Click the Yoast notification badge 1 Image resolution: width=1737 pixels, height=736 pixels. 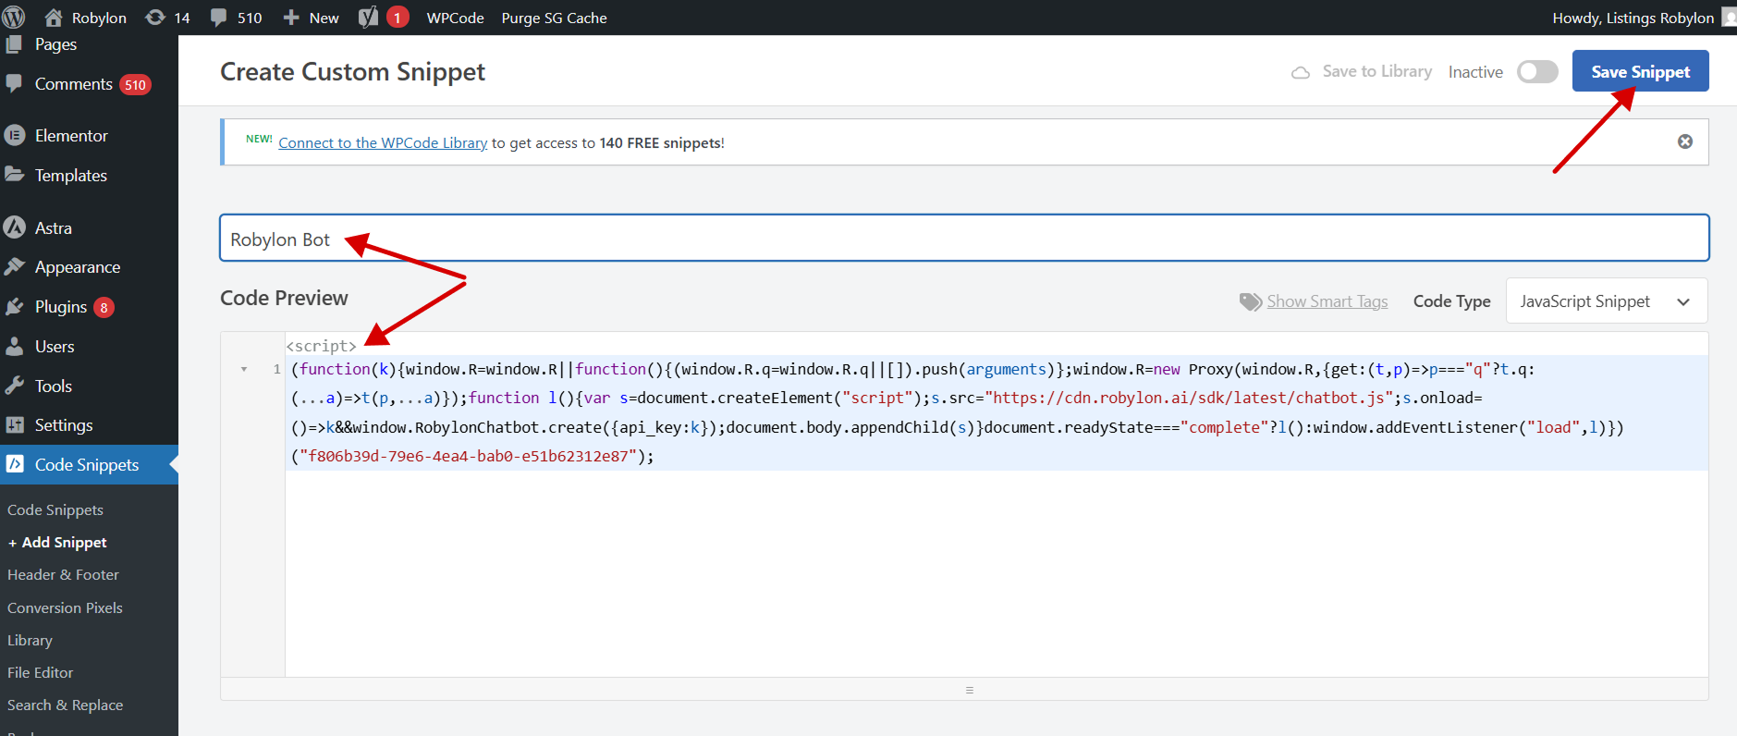click(398, 18)
